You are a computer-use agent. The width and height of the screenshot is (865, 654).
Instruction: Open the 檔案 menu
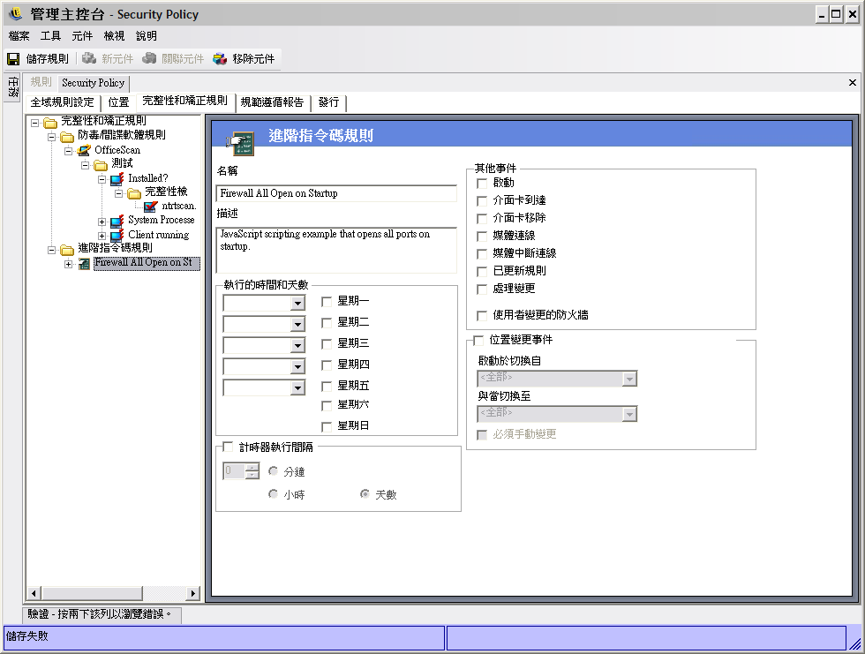pyautogui.click(x=19, y=36)
